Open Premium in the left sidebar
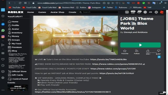168x95 pixels. point(15,47)
